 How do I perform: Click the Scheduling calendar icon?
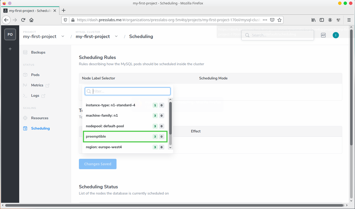(25, 128)
